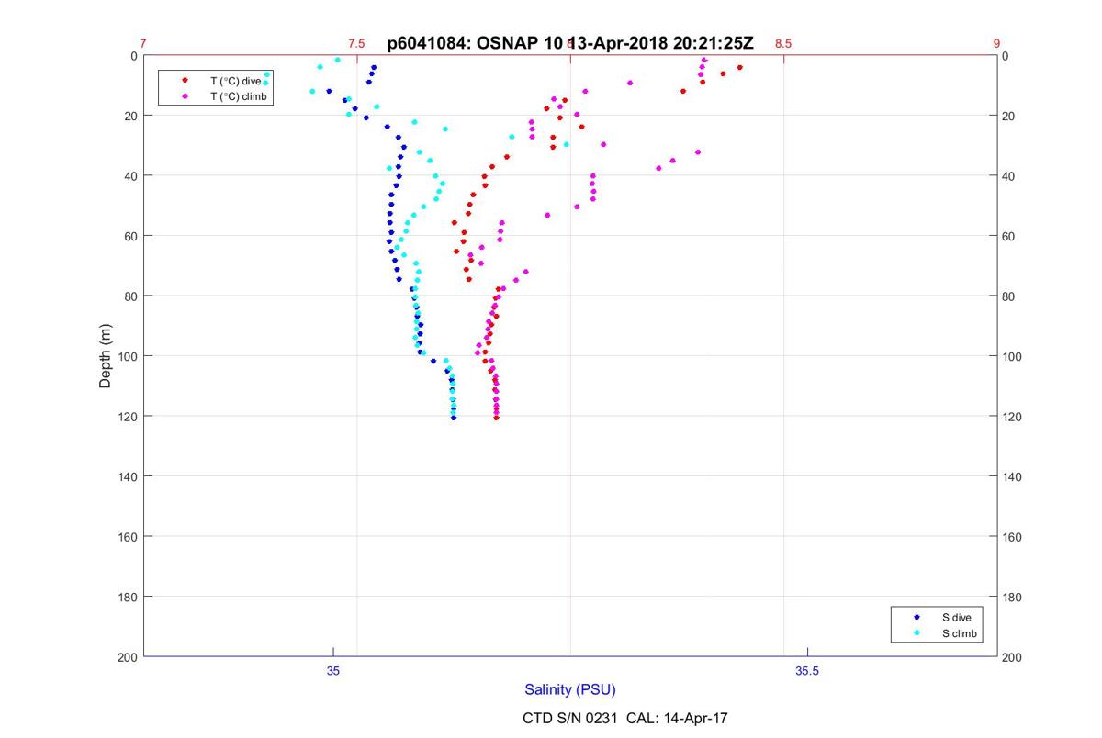Image resolution: width=1102 pixels, height=738 pixels.
Task: Click right depth axis tick label 160
Action: click(1012, 537)
